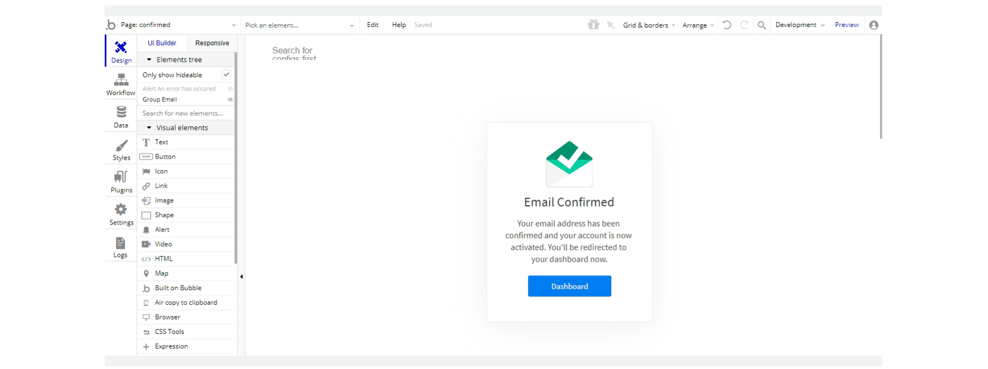This screenshot has width=988, height=369.
Task: Click the magnifier search icon in top bar
Action: [x=761, y=25]
